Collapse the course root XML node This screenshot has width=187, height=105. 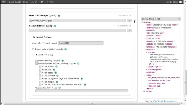(142, 22)
